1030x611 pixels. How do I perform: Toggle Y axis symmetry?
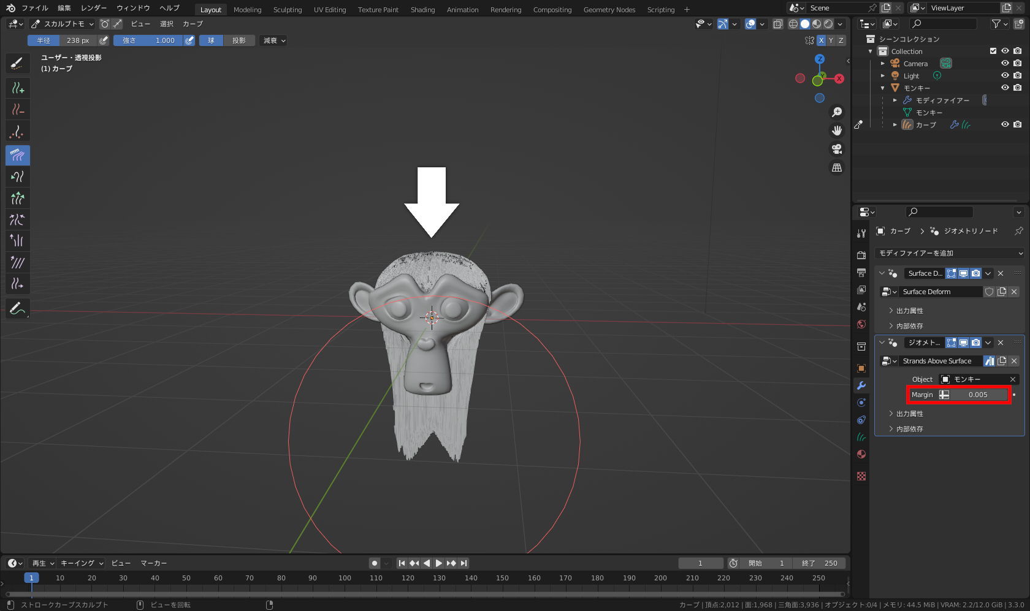point(831,40)
